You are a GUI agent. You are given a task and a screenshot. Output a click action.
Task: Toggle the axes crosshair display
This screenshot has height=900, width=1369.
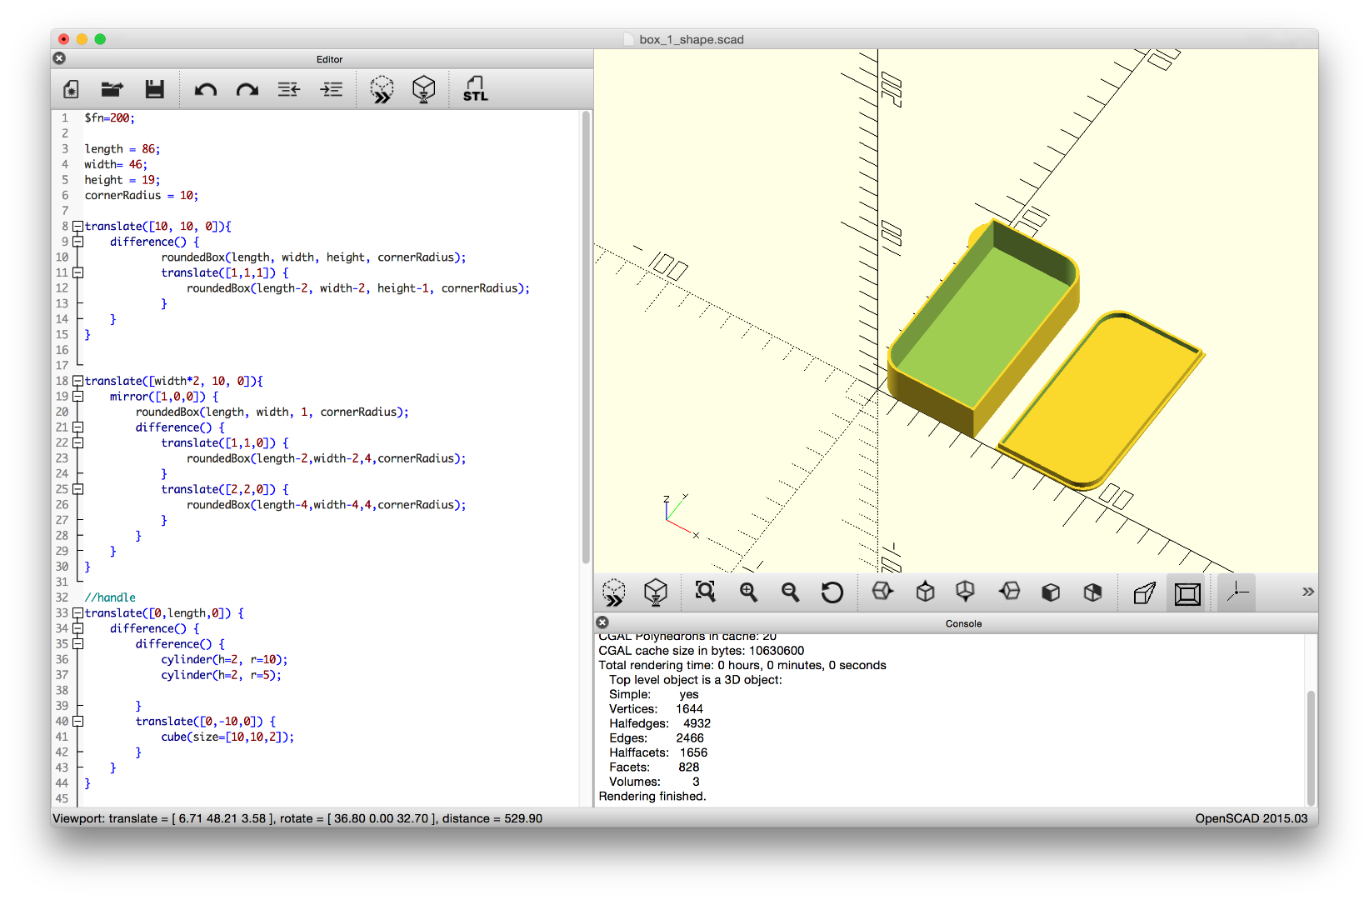coord(1237,592)
